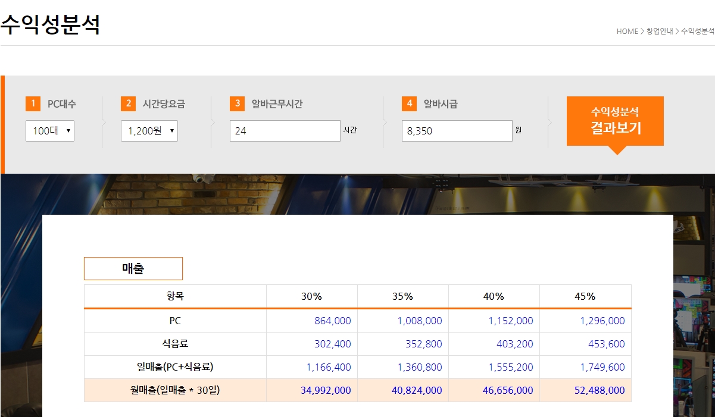The width and height of the screenshot is (715, 417).
Task: Click the 수익성분석 breadcrumb item
Action: (697, 32)
